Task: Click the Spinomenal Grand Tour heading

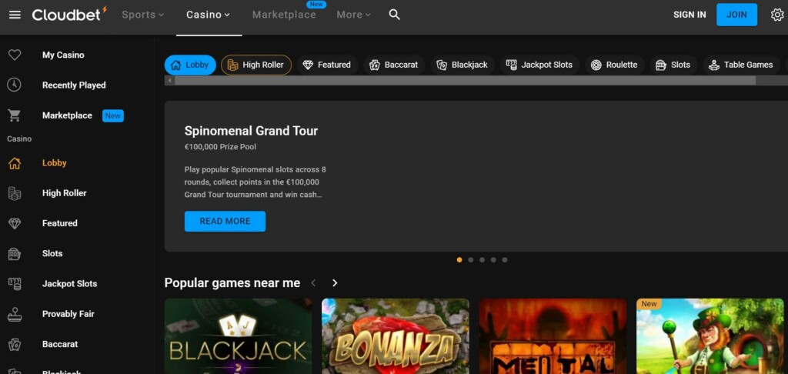Action: tap(252, 131)
